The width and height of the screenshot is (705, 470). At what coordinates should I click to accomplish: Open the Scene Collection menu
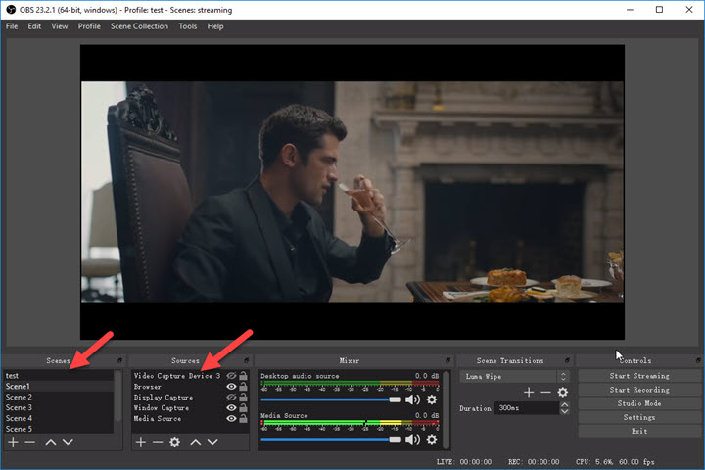pos(139,26)
